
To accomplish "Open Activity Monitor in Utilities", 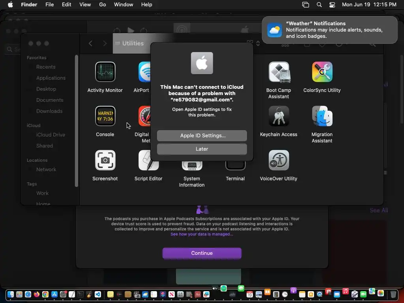I will [105, 72].
